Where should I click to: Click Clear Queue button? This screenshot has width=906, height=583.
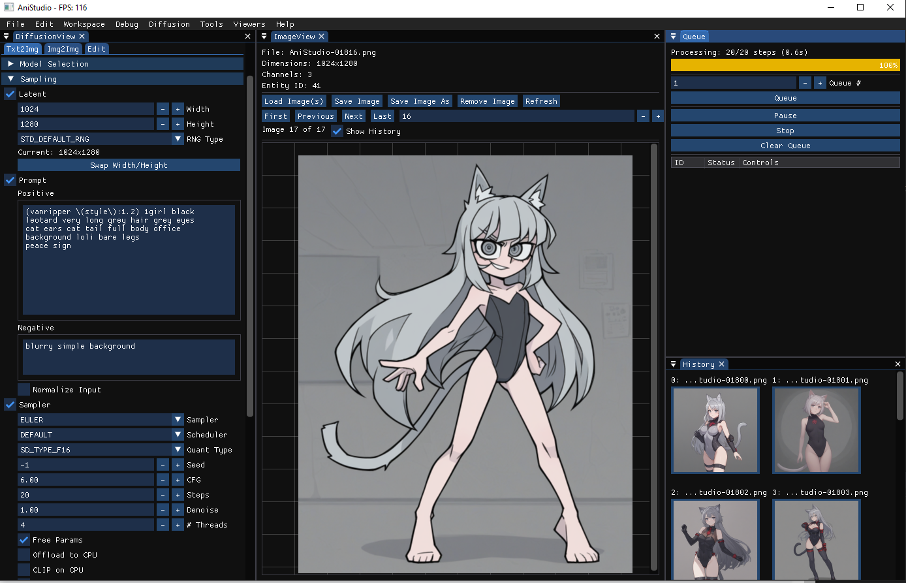[785, 146]
